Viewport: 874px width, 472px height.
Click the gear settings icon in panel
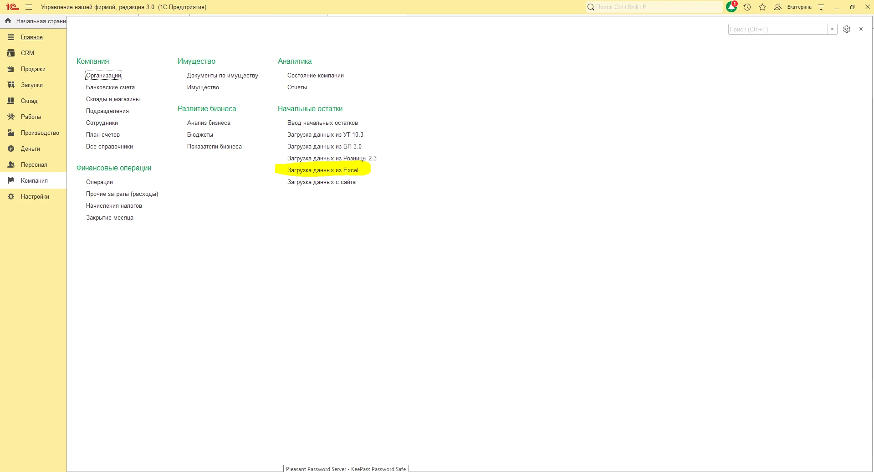click(x=846, y=29)
